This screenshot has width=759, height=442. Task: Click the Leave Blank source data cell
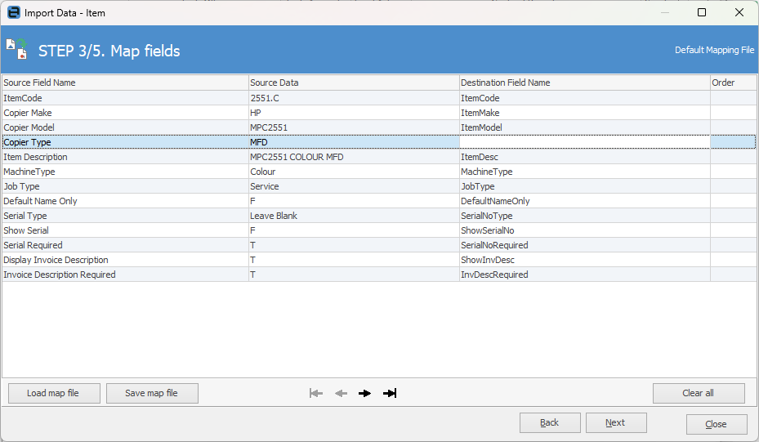(x=354, y=216)
